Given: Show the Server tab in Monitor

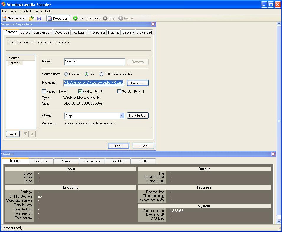Looking at the screenshot, I should (67, 161).
